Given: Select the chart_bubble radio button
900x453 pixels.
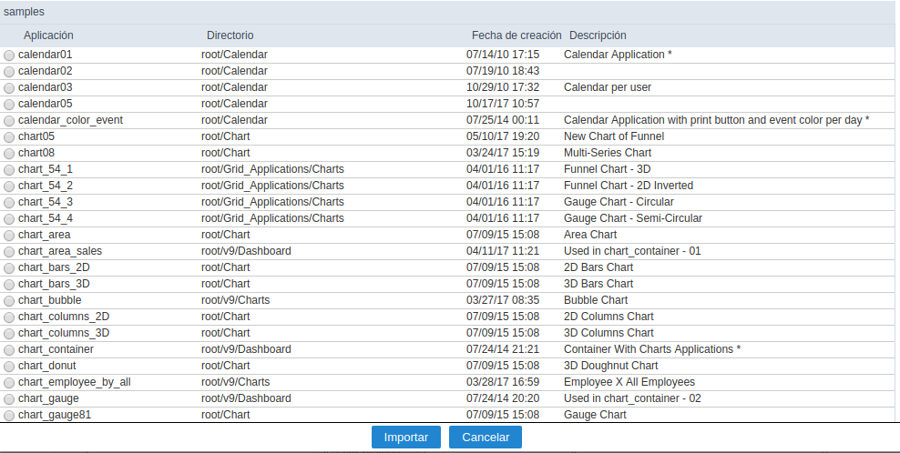Looking at the screenshot, I should coord(9,301).
